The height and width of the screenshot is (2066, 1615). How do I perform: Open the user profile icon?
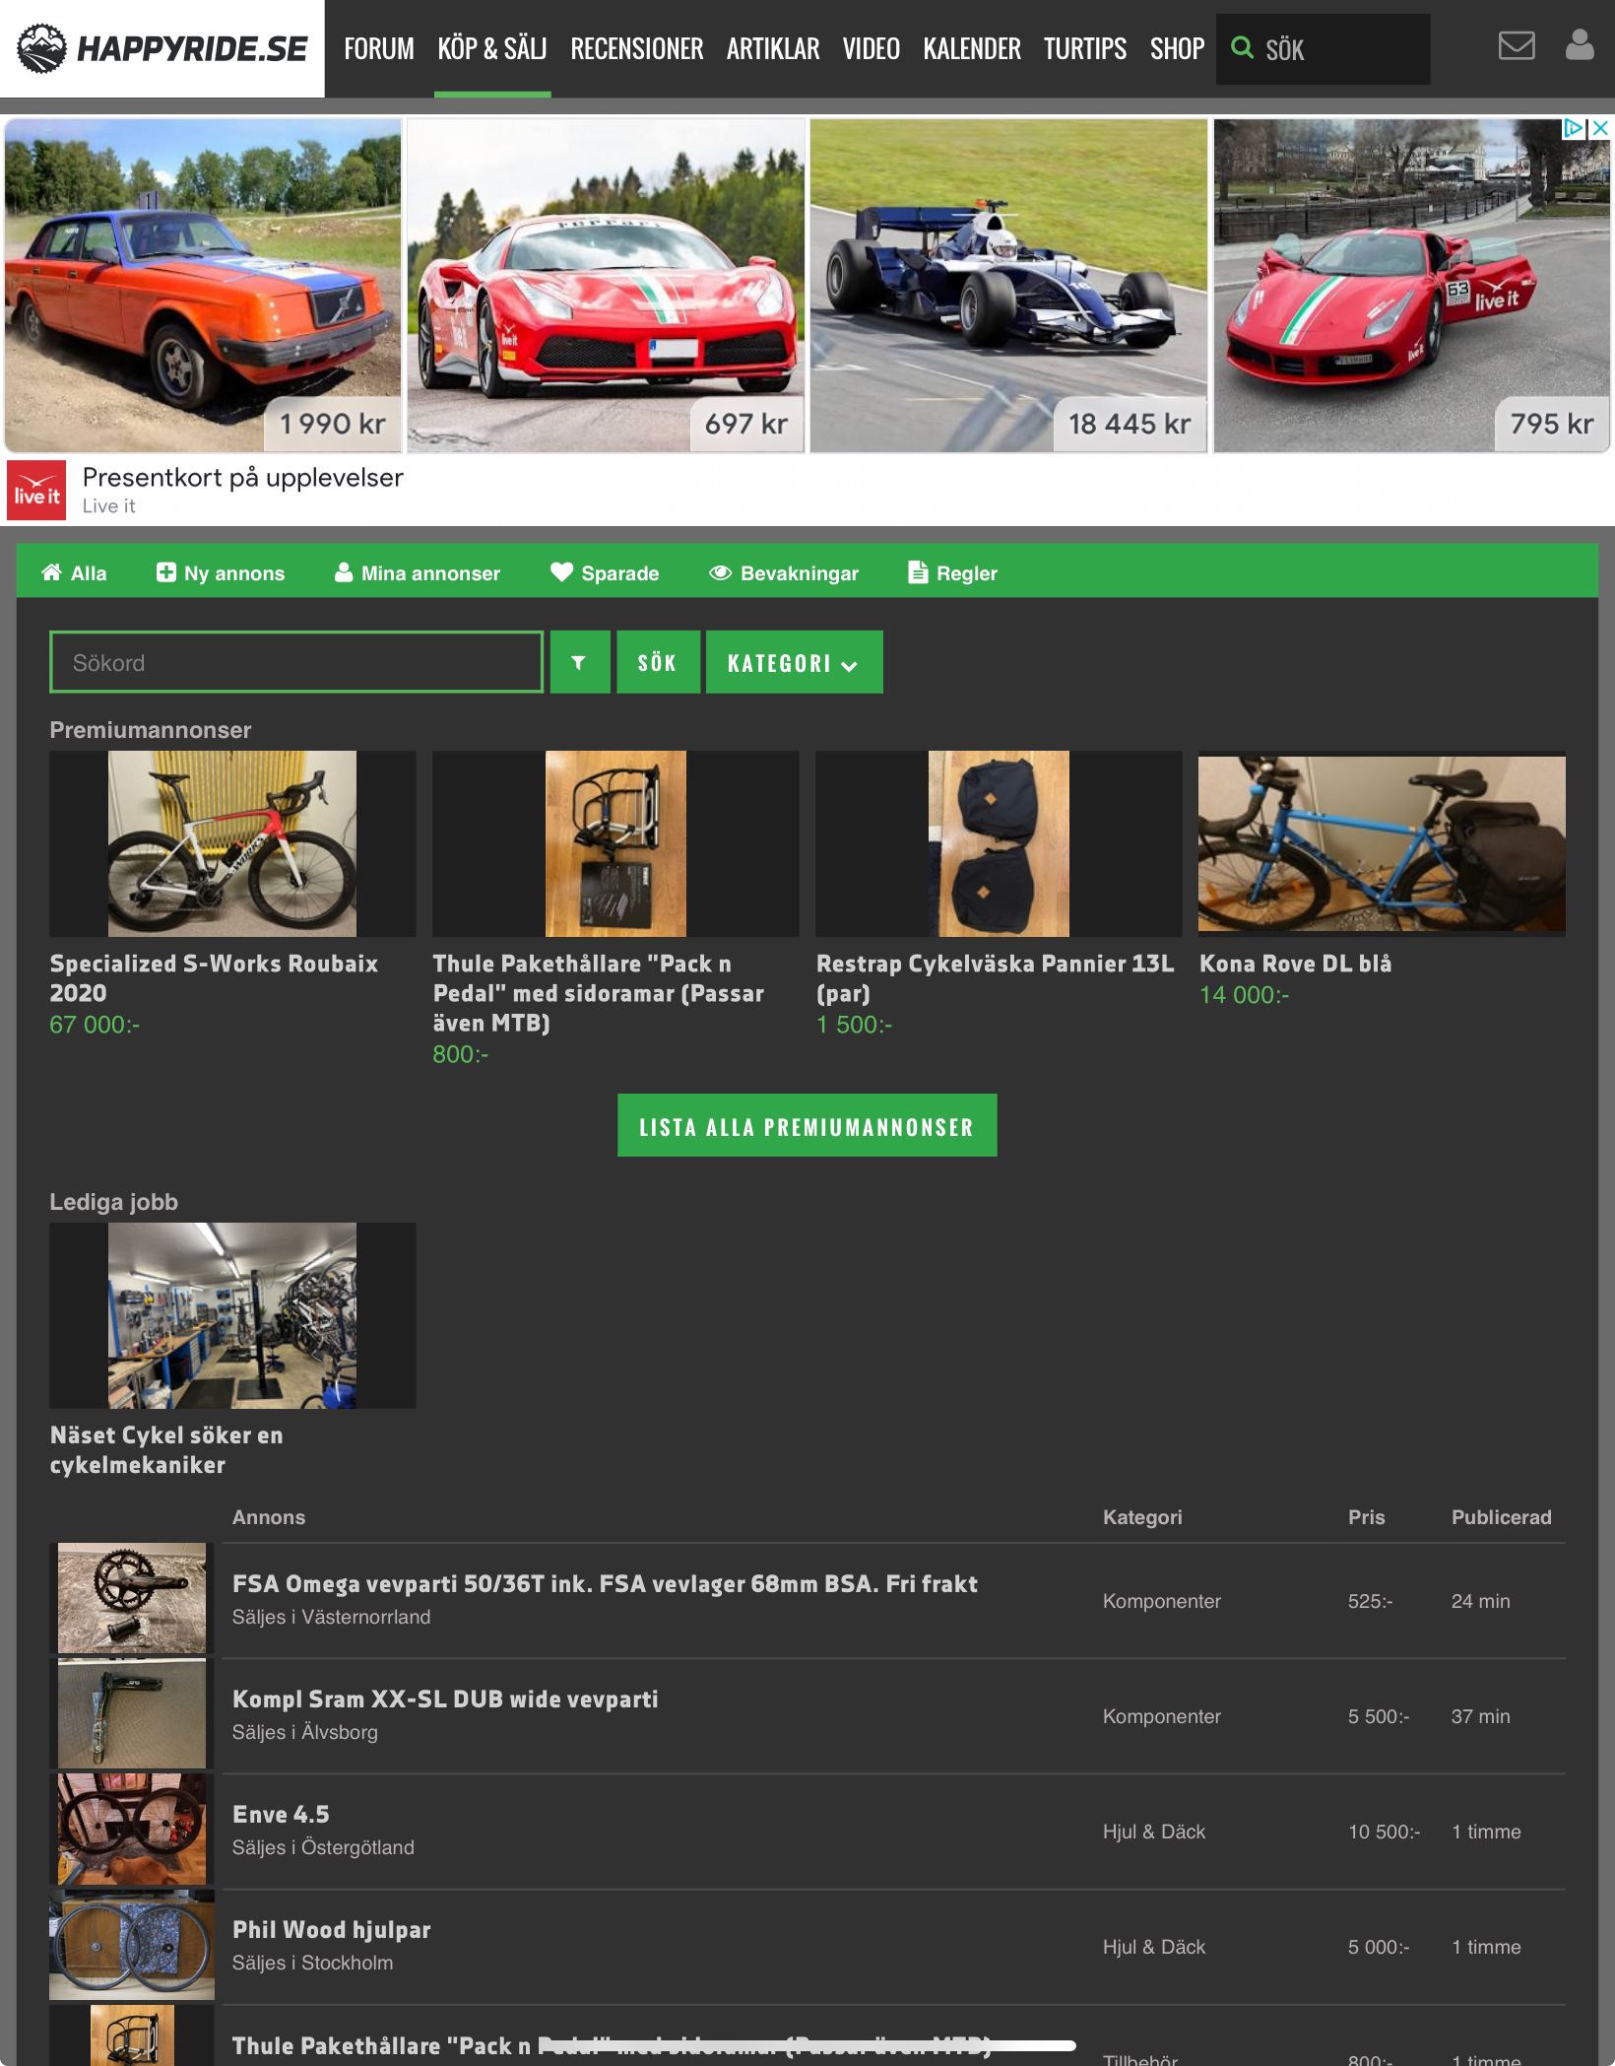click(x=1579, y=45)
